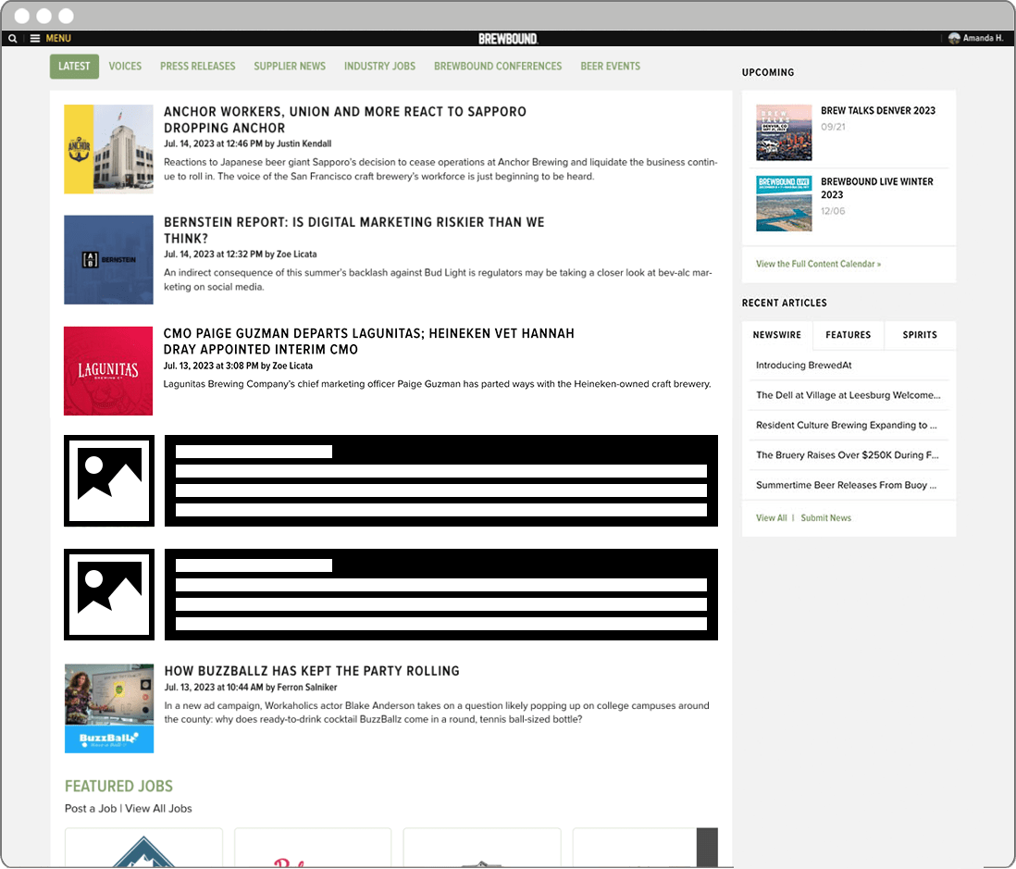Open Brew Talks Denver 2023 event

[878, 111]
